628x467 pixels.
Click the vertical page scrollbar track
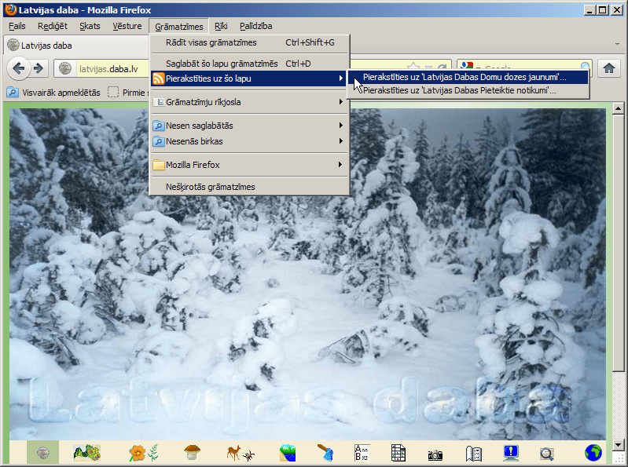coord(618,405)
